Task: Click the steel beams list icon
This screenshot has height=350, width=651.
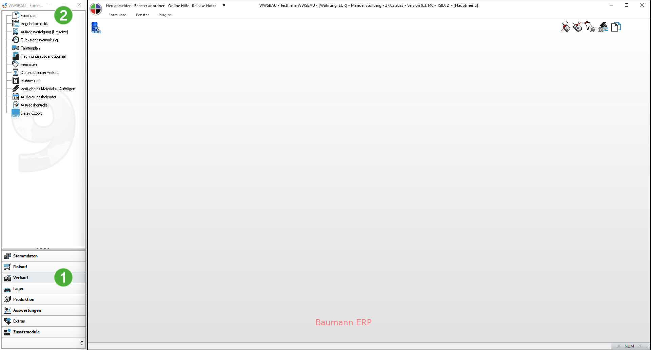Action: click(x=603, y=27)
